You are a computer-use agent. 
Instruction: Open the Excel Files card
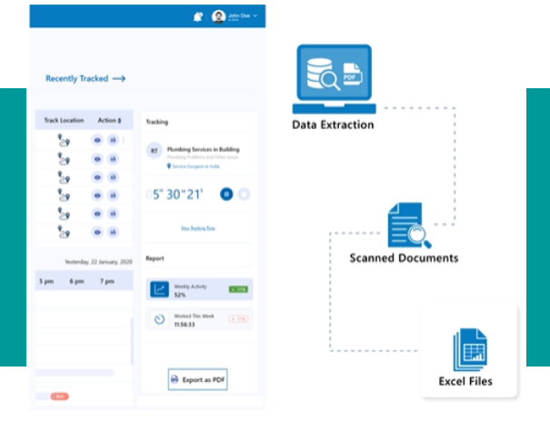tap(468, 355)
